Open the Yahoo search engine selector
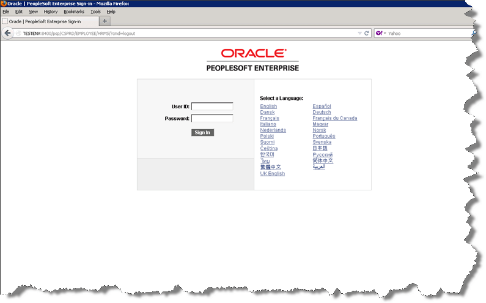Screen dimensions: 486x303 coord(381,33)
